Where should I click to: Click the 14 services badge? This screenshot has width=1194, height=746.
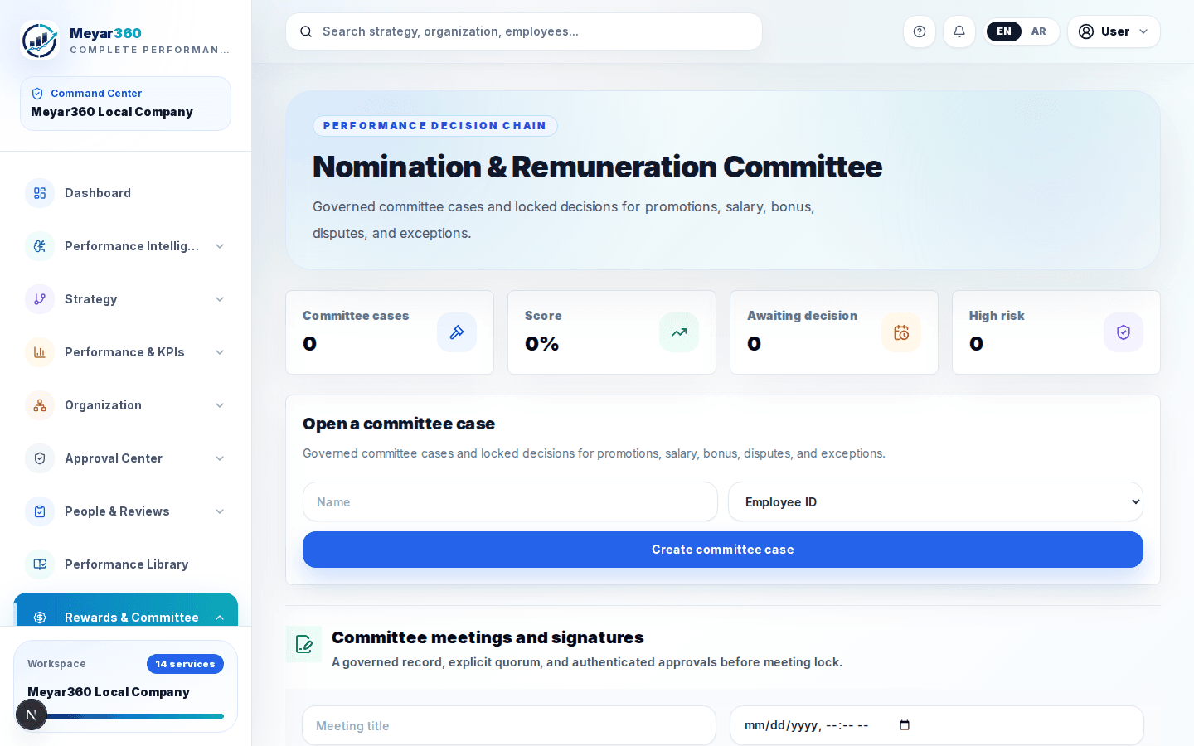(185, 664)
